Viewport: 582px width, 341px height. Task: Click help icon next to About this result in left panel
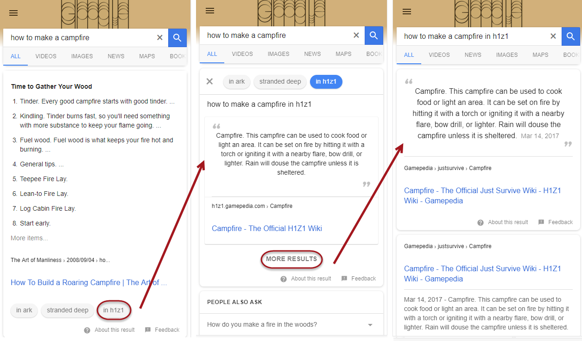(x=87, y=330)
